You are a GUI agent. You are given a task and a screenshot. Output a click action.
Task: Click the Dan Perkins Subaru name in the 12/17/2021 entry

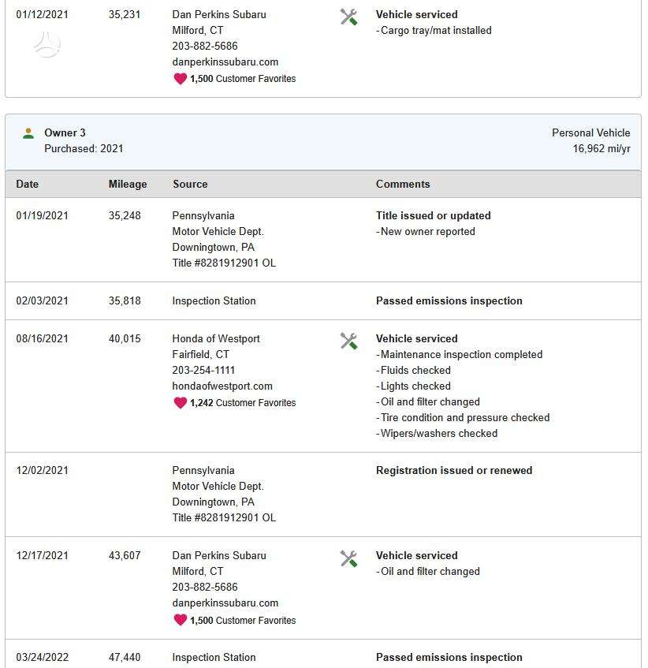point(219,555)
